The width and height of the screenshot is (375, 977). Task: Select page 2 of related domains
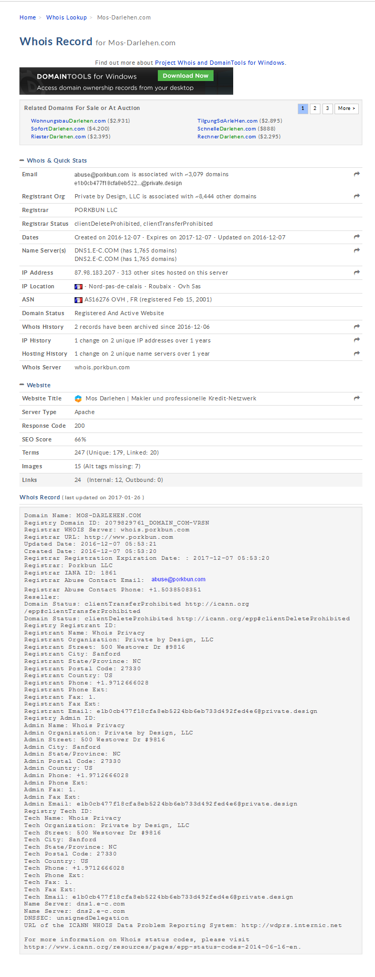(315, 108)
